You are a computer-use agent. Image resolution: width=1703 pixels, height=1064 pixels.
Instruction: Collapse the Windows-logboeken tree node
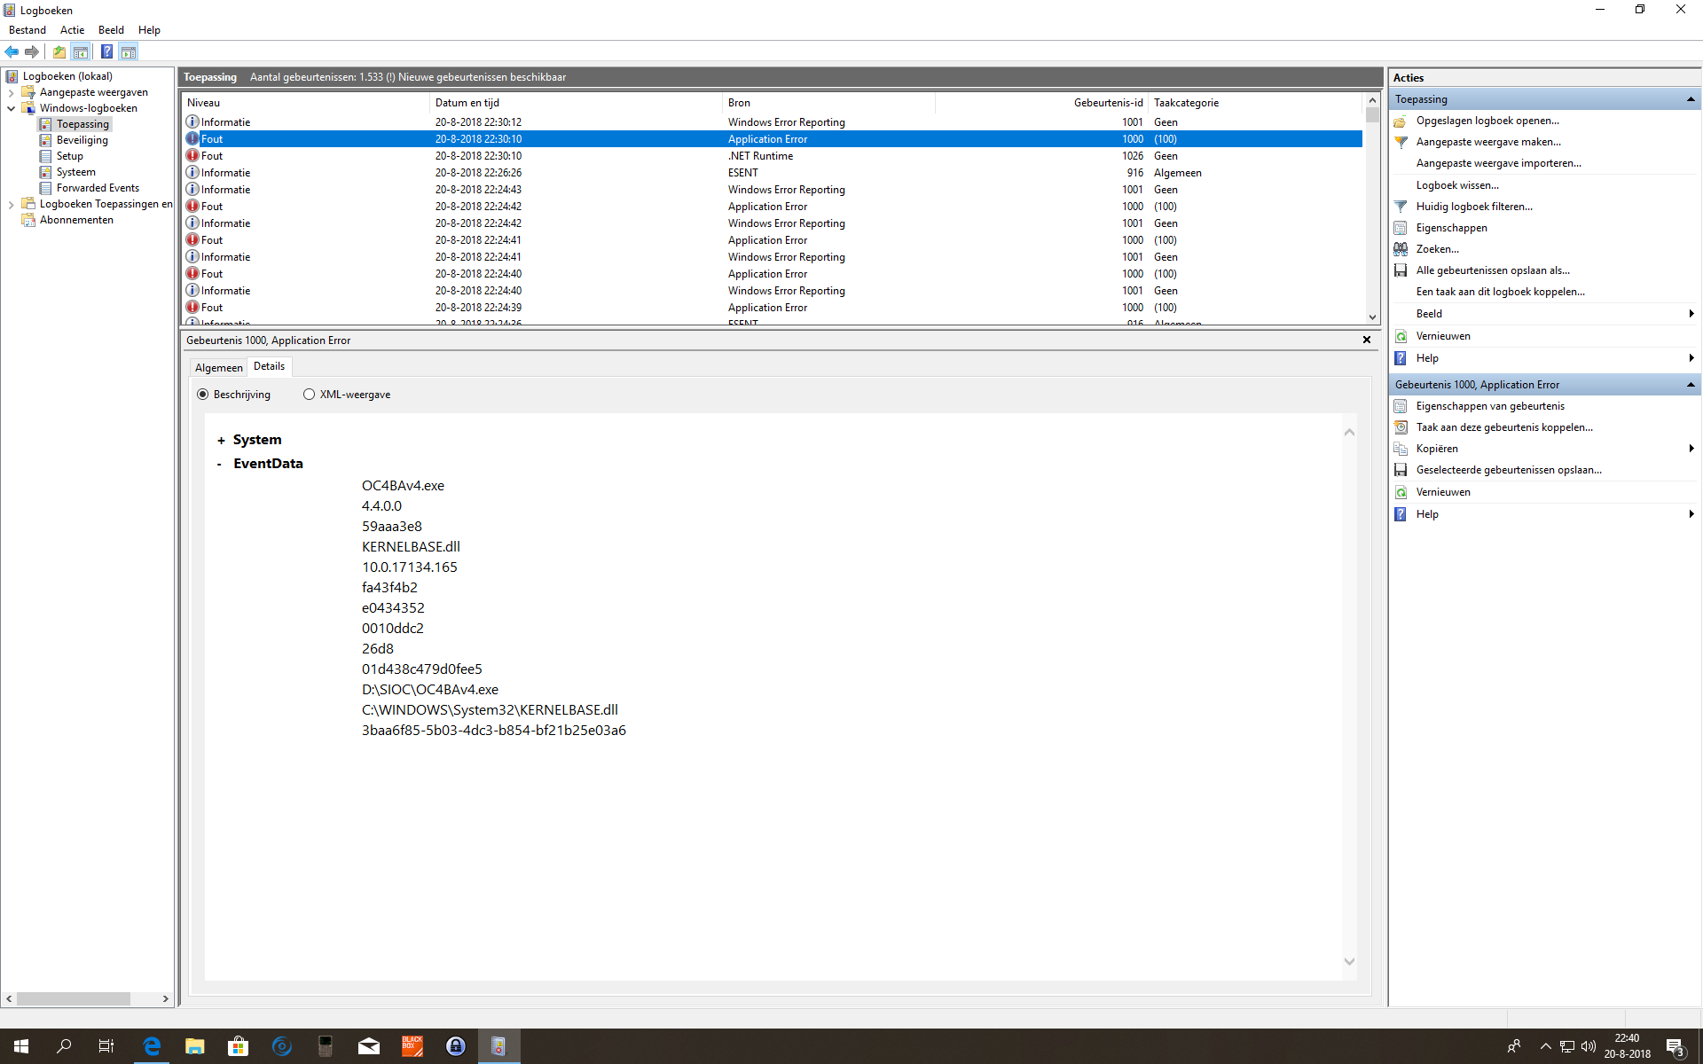pos(11,108)
